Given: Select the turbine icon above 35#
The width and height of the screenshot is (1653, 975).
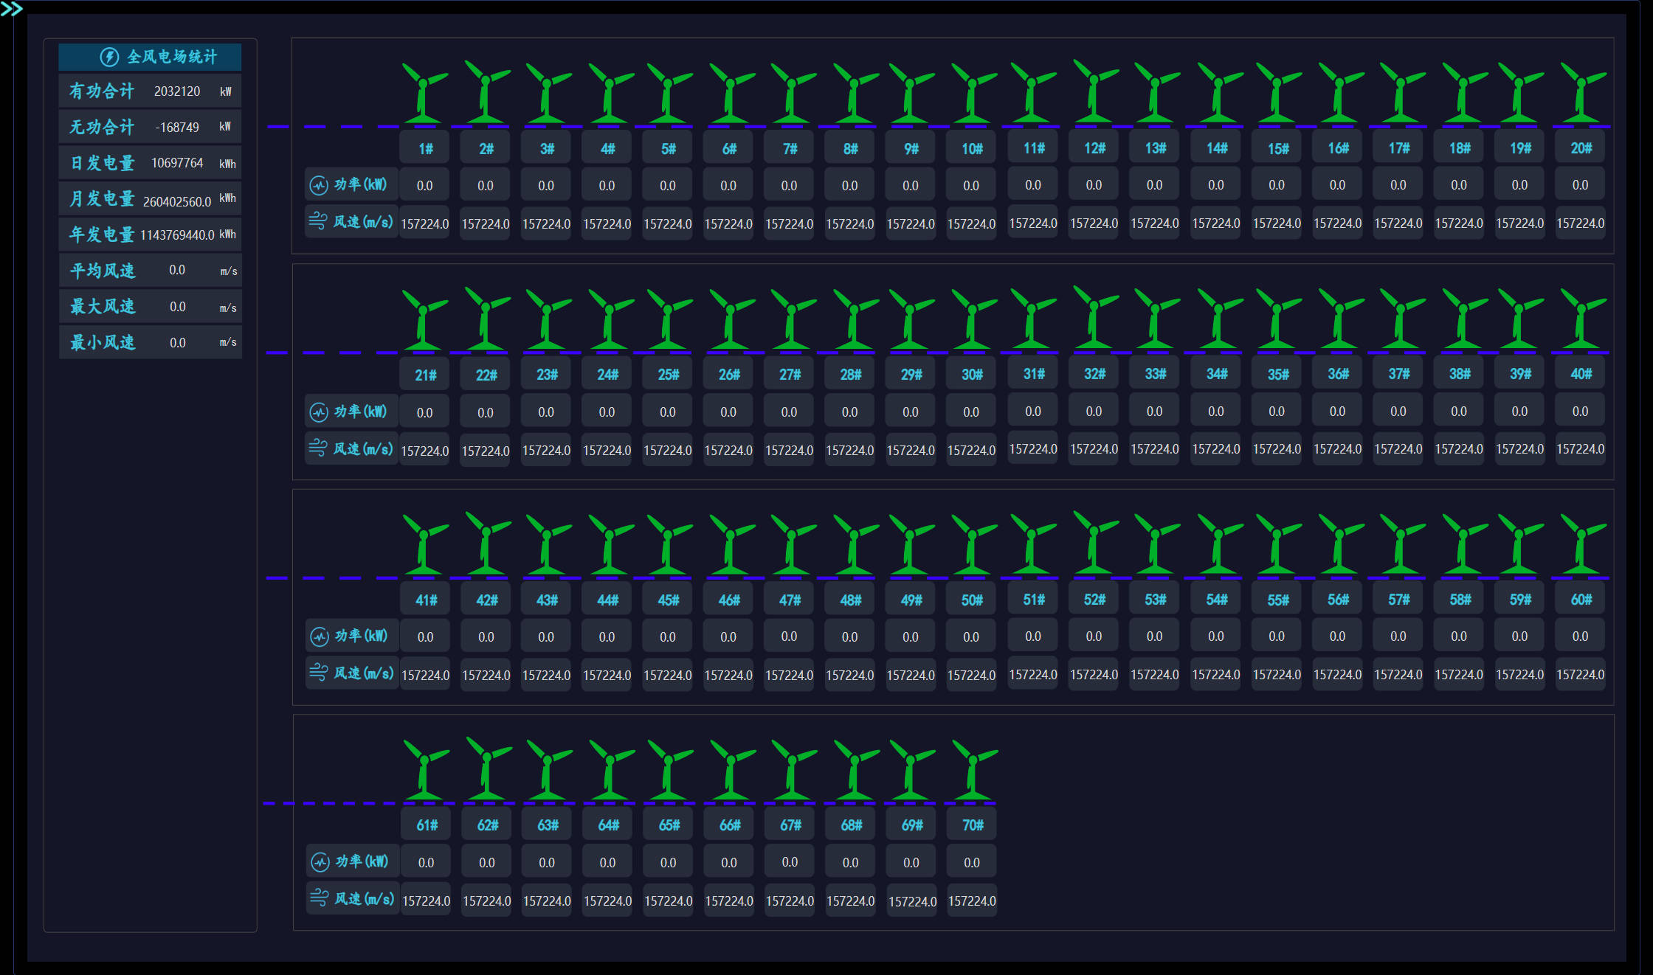Looking at the screenshot, I should 1277,319.
